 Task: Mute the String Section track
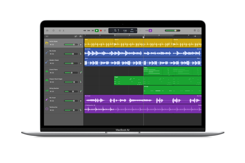[x=51, y=92]
